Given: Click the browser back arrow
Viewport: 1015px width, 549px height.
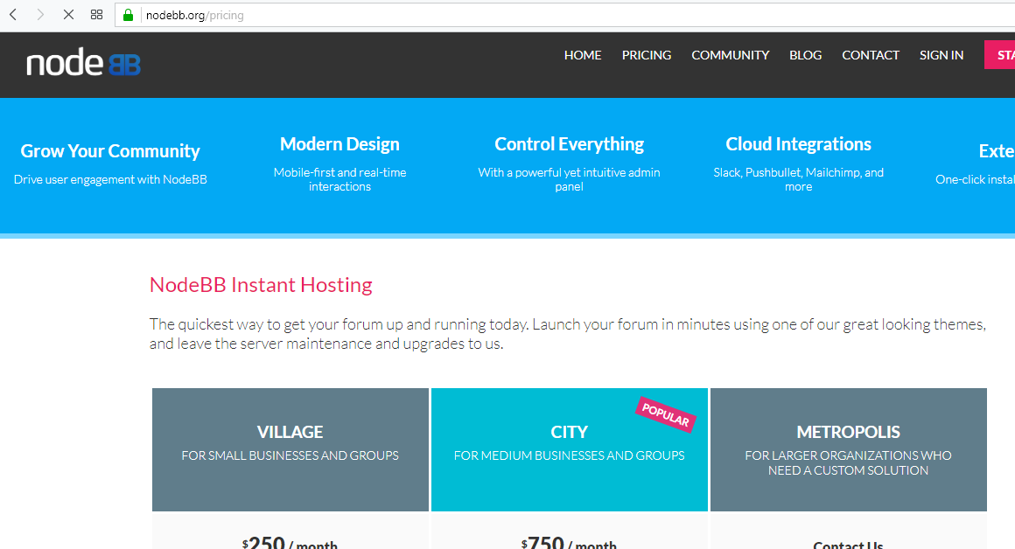Looking at the screenshot, I should coord(13,15).
